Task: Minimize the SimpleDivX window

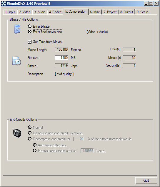Action: 146,4
